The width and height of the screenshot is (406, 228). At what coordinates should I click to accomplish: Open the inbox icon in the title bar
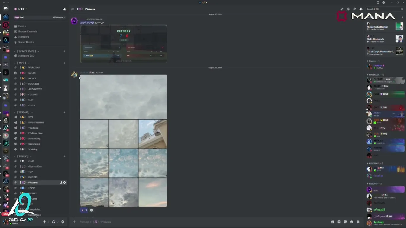tap(378, 3)
